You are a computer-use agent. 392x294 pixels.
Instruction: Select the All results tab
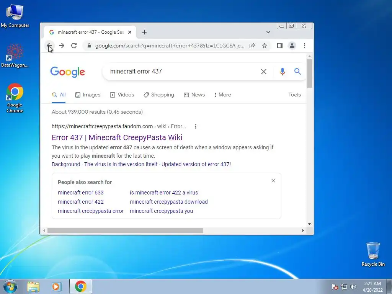59,95
